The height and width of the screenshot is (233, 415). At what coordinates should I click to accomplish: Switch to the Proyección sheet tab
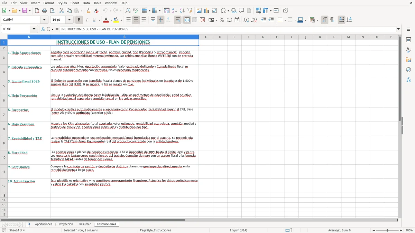click(x=66, y=224)
